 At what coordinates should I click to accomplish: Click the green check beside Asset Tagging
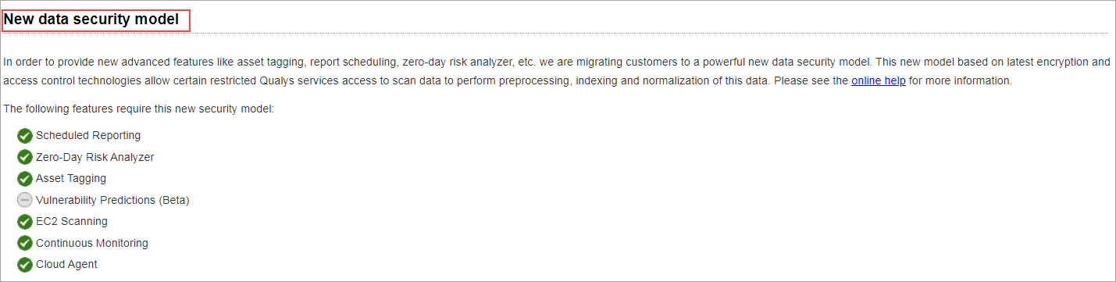(x=25, y=179)
